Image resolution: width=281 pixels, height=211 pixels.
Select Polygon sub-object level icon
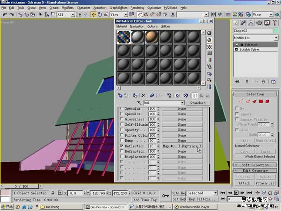pyautogui.click(x=261, y=102)
